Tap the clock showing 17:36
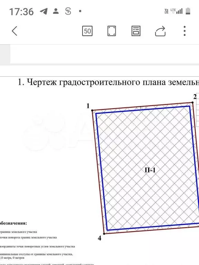199x265 pixels. (x=21, y=12)
